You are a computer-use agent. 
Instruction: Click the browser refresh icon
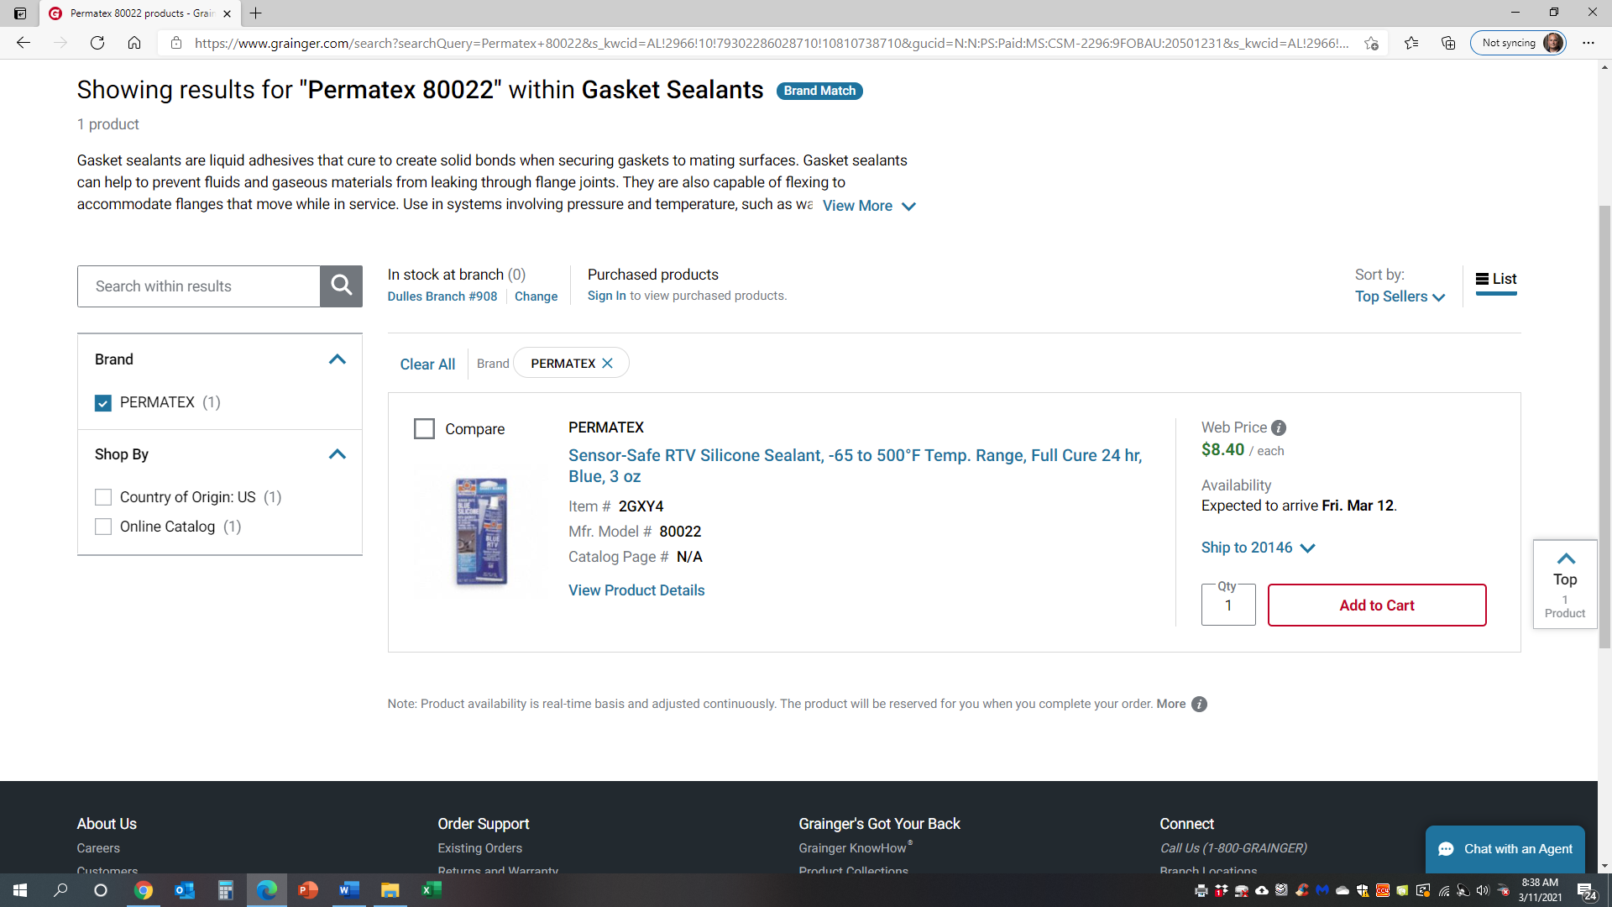(97, 43)
